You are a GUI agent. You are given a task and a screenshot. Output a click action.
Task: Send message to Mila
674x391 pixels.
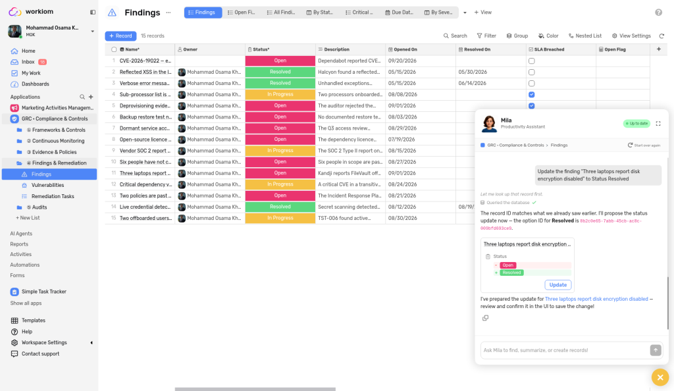(656, 351)
